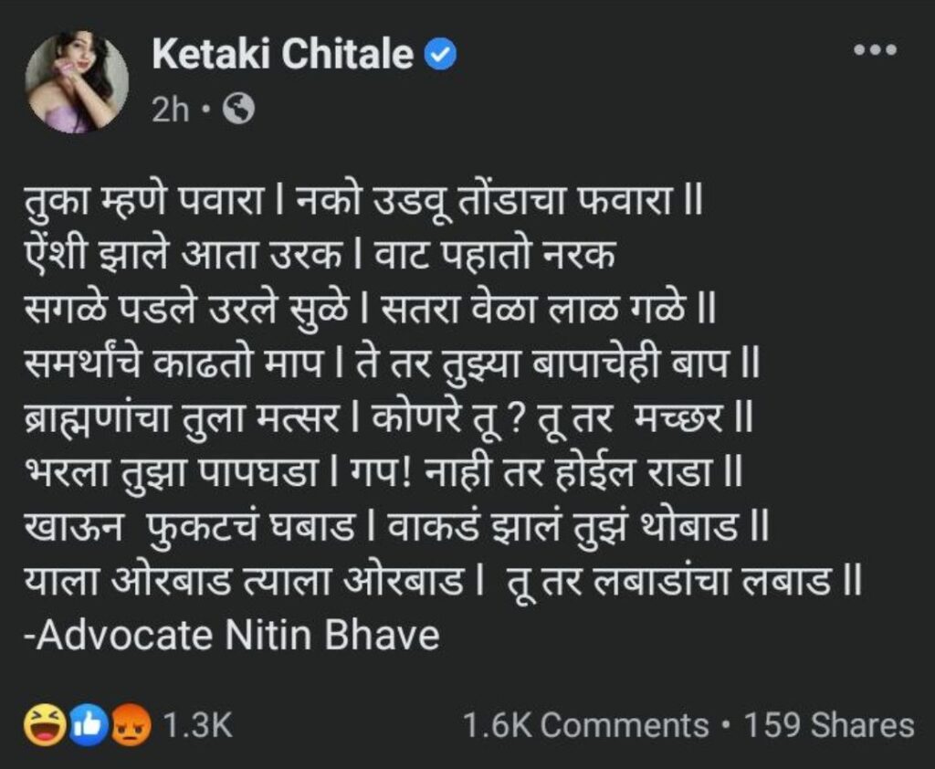Screen dimensions: 935x769
Task: Click the line starting तुका म्हणे पवारा
Action: click(x=363, y=200)
